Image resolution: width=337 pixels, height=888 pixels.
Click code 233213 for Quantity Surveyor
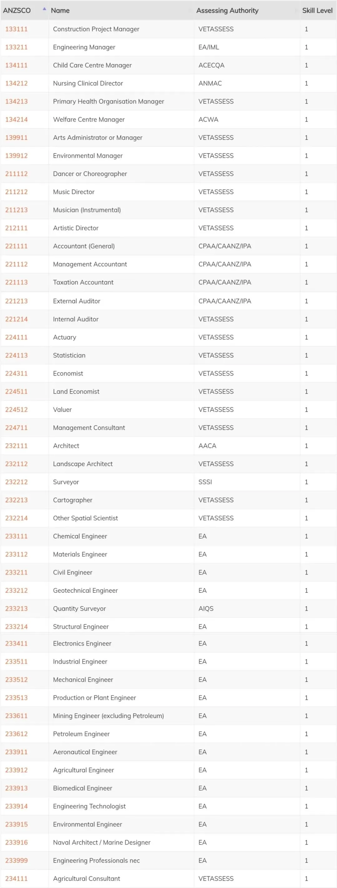(16, 608)
